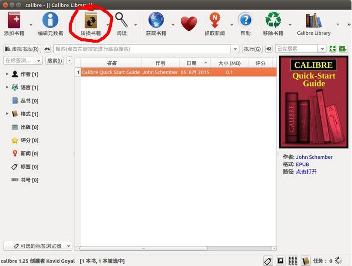This screenshot has height=266, width=352.
Task: Open dropdown arrow next to Convert books
Action: [108, 25]
